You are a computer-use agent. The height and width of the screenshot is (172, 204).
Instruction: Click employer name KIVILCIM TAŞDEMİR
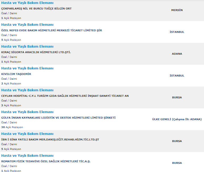16,74
